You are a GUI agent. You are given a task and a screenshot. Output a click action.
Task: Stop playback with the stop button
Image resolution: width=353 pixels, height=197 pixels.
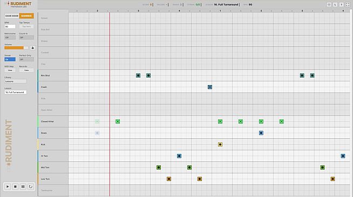pyautogui.click(x=15, y=186)
